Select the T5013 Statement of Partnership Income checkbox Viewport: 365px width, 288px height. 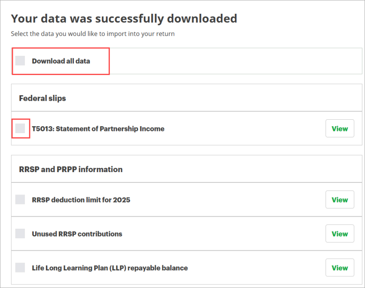pyautogui.click(x=20, y=128)
